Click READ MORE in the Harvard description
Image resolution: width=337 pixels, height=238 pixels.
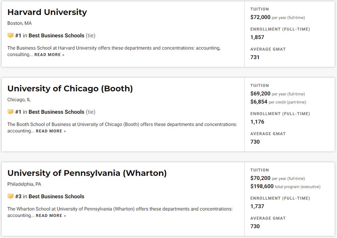pyautogui.click(x=49, y=55)
